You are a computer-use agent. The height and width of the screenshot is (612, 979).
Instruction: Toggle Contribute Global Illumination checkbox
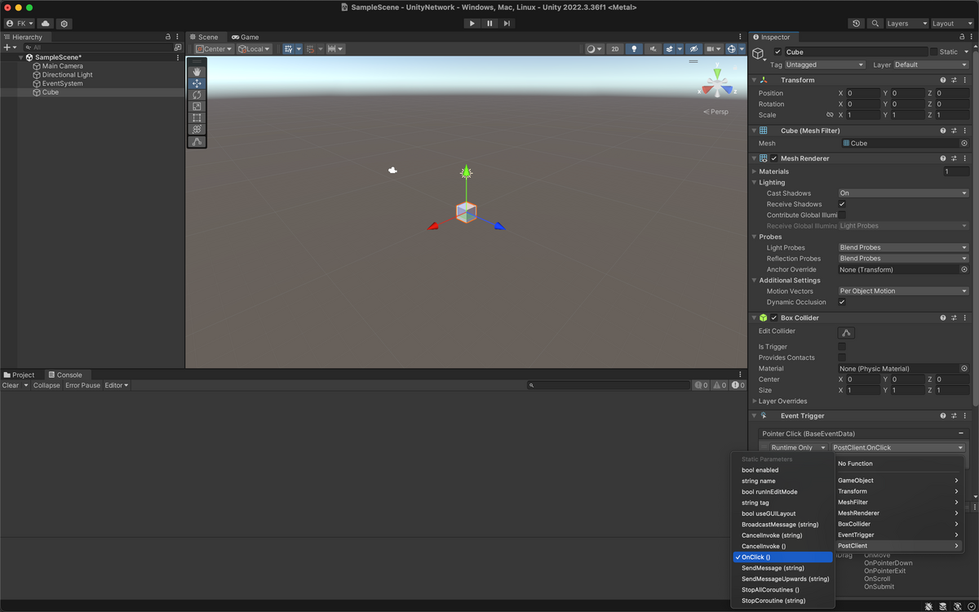tap(842, 215)
